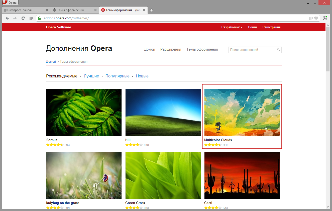Image resolution: width=332 pixels, height=211 pixels.
Task: Open the Sorbus theme thumbnail
Action: pyautogui.click(x=84, y=113)
